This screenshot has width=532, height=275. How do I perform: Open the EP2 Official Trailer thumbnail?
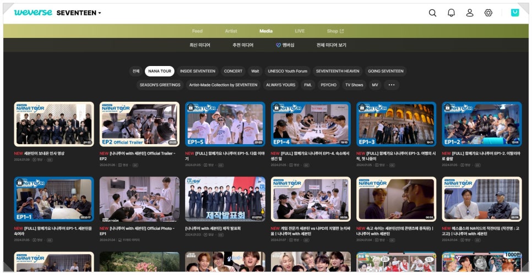click(x=139, y=124)
